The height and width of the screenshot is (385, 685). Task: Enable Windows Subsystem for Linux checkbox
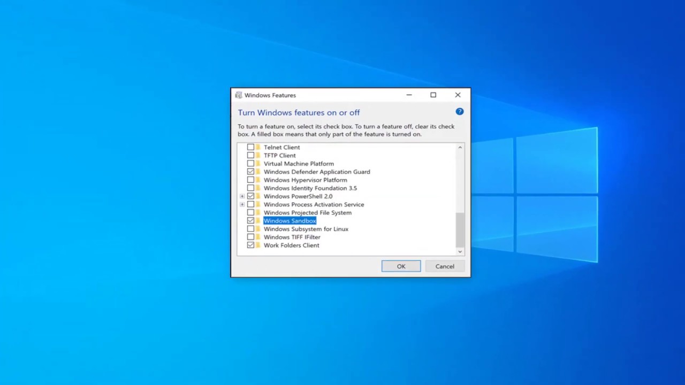pos(250,229)
